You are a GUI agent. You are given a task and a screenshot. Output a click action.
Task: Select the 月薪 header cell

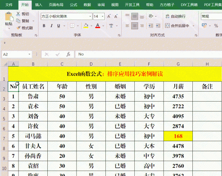pyautogui.click(x=178, y=86)
